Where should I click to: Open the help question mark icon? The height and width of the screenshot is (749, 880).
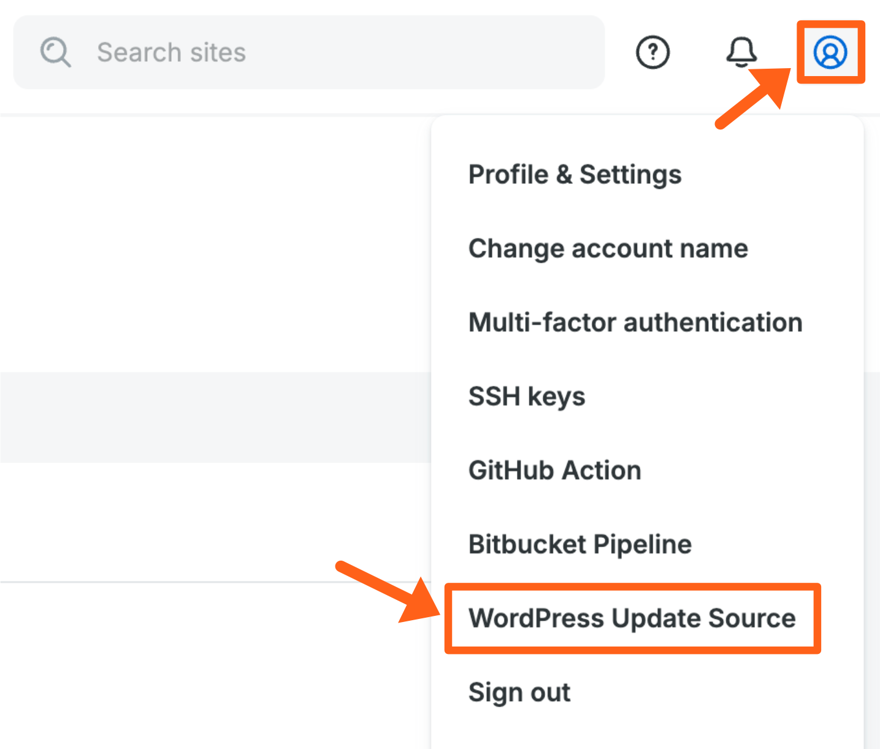point(652,52)
